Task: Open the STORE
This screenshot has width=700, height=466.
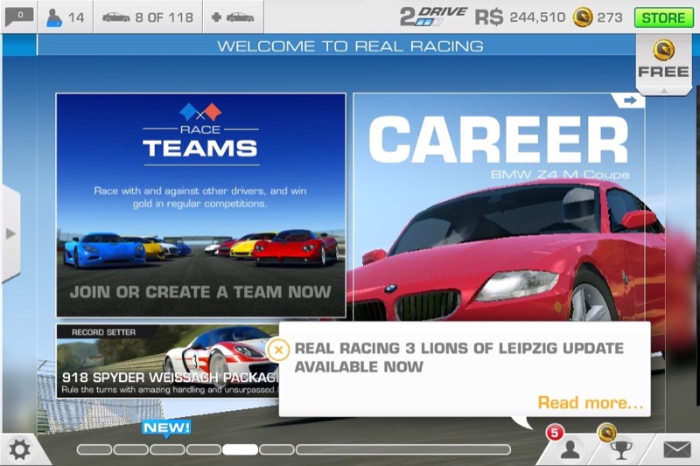Action: 664,17
